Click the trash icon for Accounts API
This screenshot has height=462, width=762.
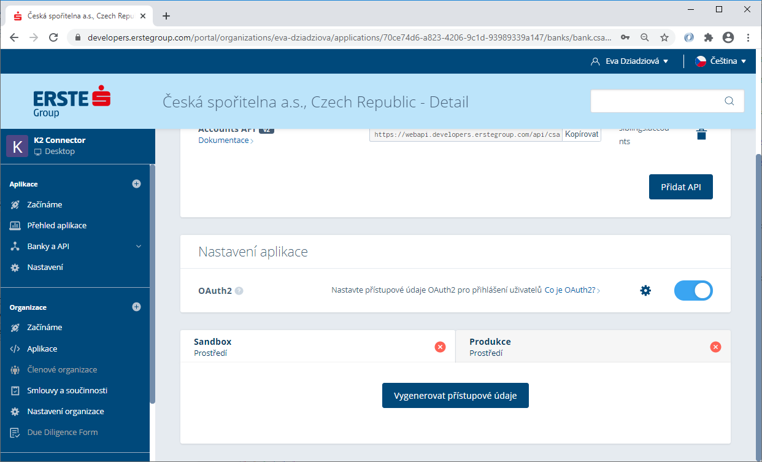pyautogui.click(x=701, y=134)
